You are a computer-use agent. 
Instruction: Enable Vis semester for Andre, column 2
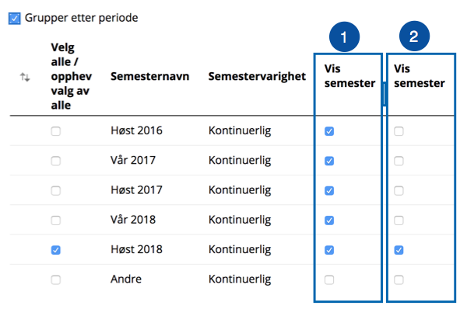click(399, 279)
